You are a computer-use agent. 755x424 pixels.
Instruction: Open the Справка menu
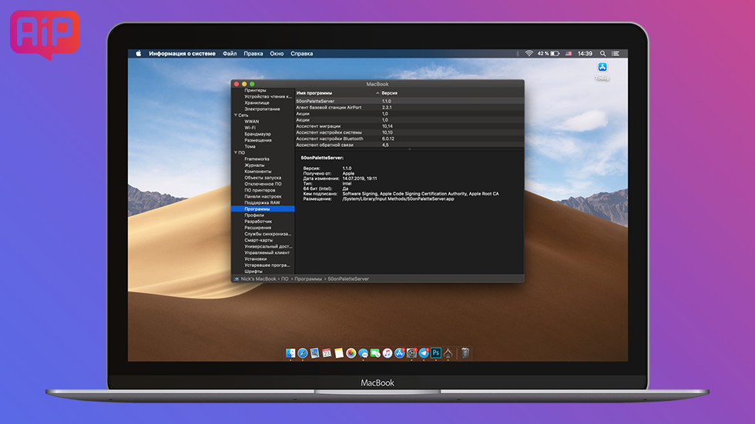click(x=301, y=53)
